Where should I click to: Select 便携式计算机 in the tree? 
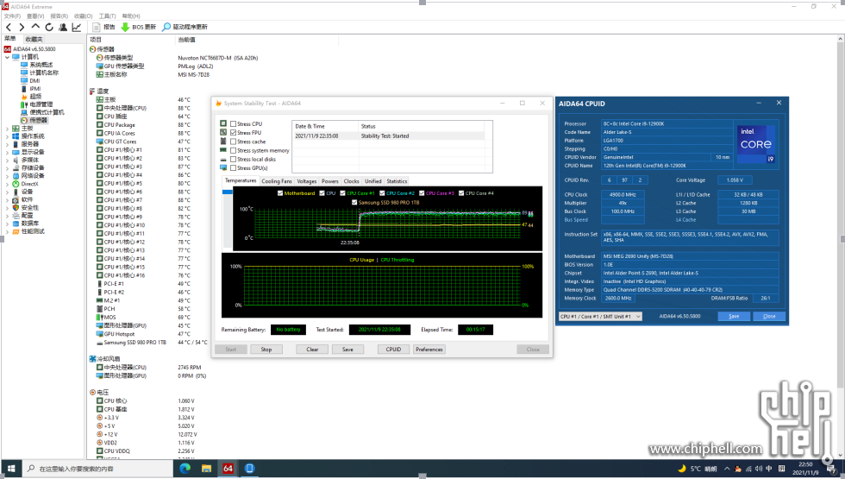(x=47, y=112)
